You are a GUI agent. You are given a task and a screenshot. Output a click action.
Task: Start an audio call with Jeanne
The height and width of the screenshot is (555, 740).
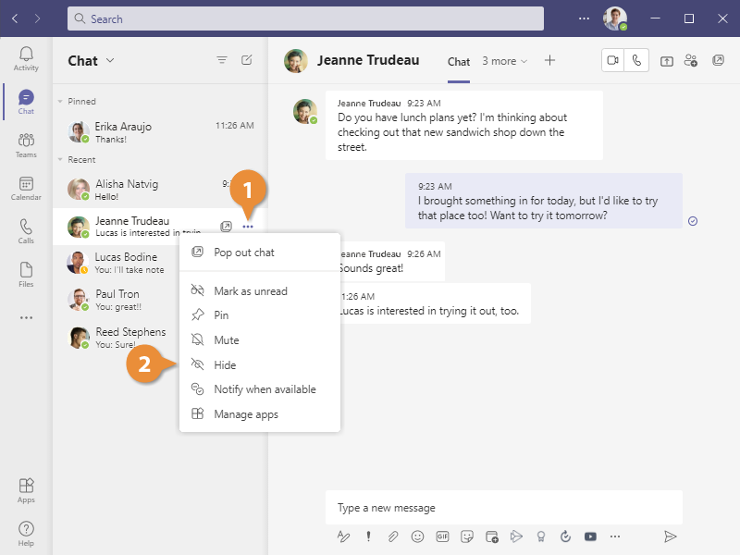pos(636,60)
